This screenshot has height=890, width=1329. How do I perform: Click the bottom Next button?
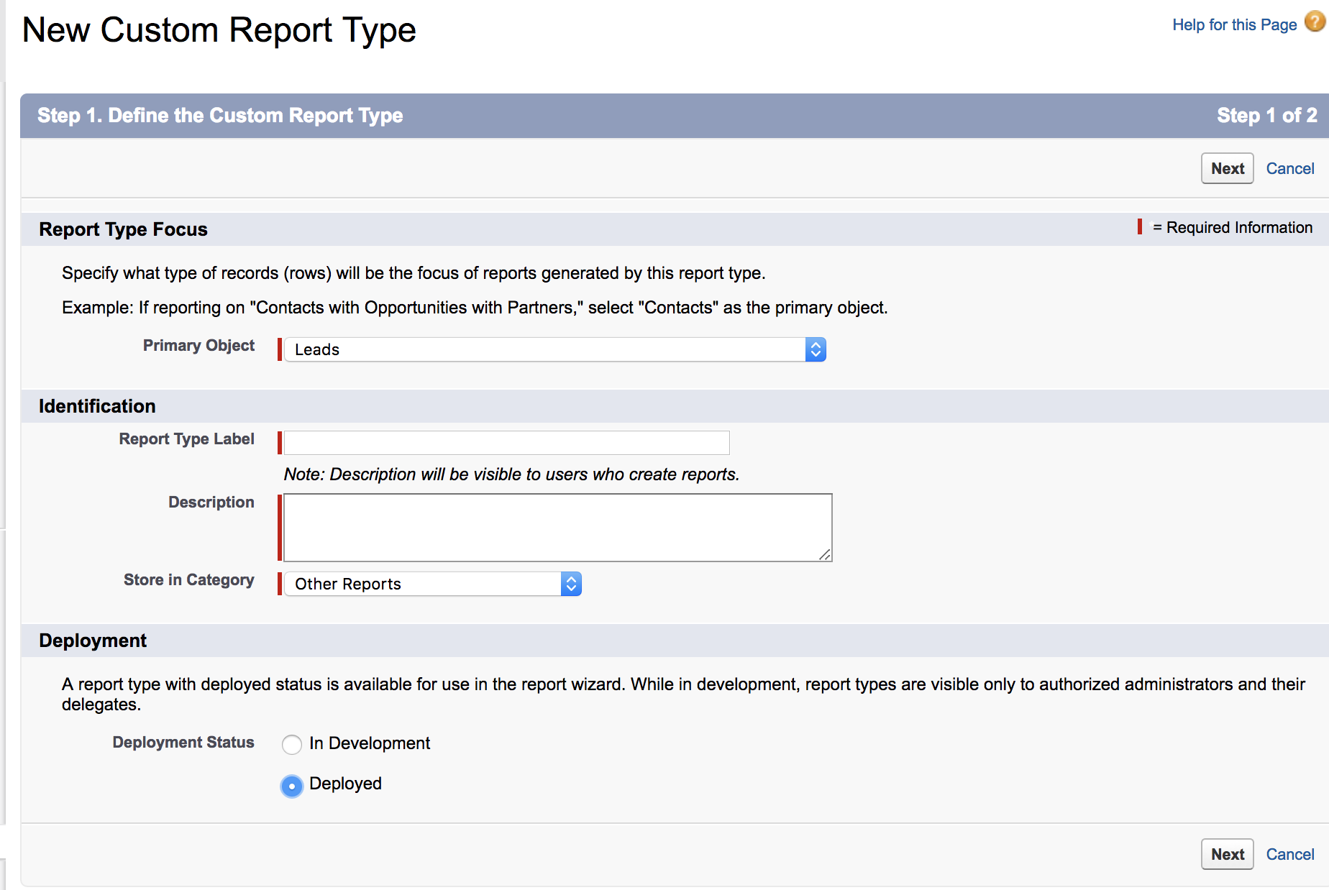(1227, 854)
